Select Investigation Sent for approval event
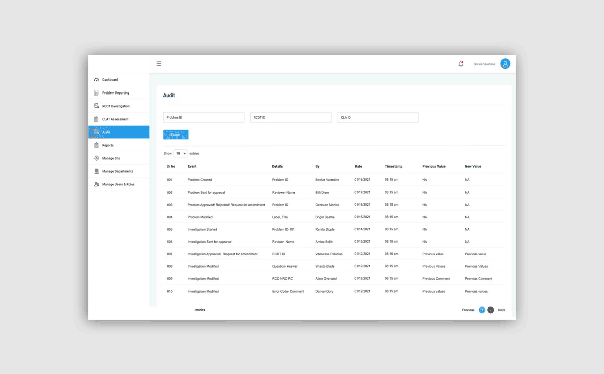Screen dimensions: 604x374 [209, 242]
